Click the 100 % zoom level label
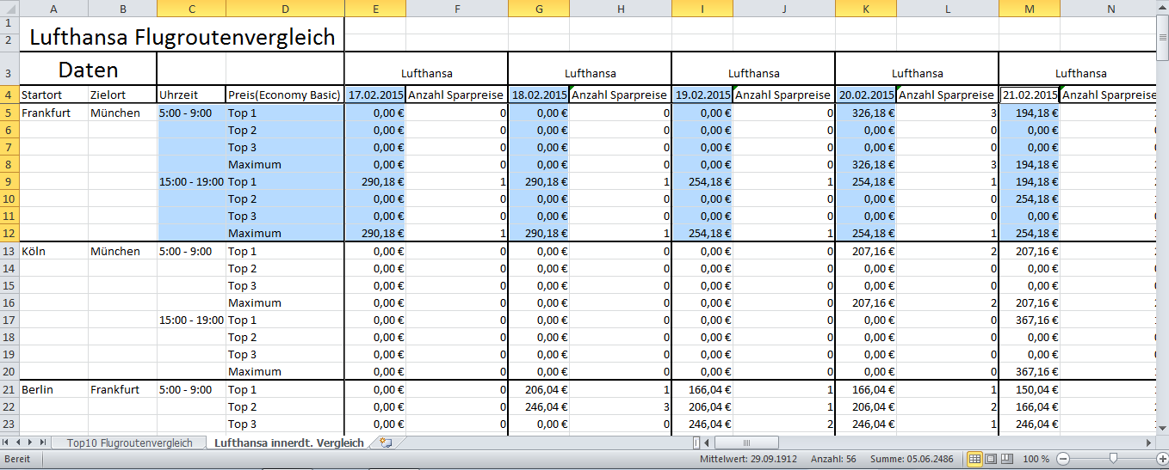1169x470 pixels. pos(1036,459)
